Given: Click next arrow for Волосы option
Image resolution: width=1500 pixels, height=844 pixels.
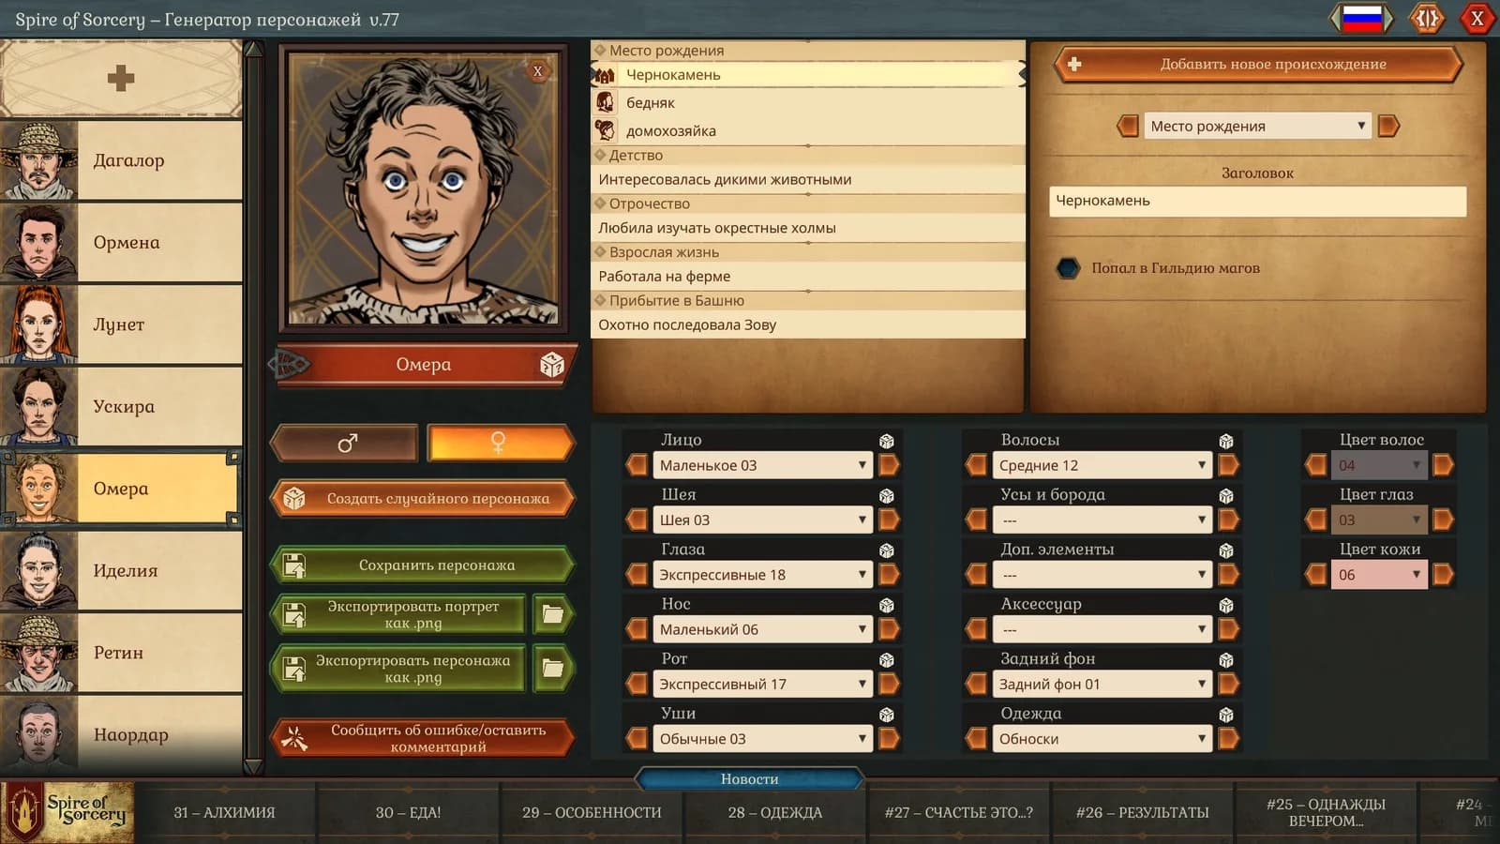Looking at the screenshot, I should tap(1228, 465).
